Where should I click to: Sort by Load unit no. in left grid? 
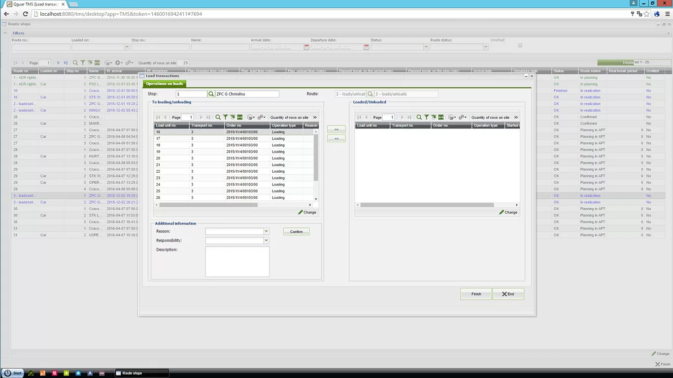pyautogui.click(x=171, y=126)
